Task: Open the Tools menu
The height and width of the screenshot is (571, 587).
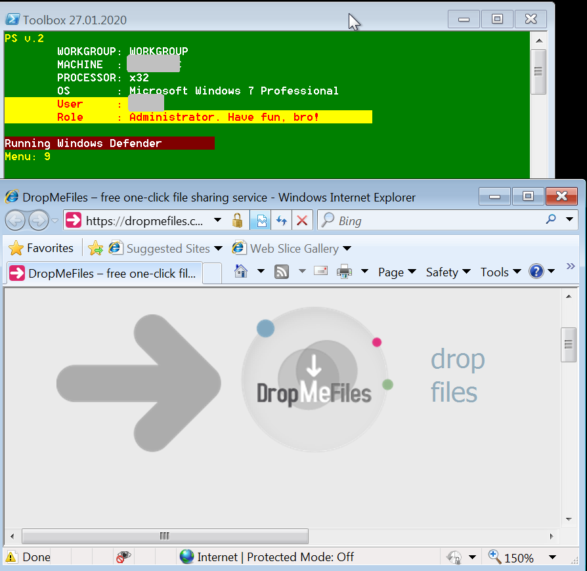Action: 500,272
